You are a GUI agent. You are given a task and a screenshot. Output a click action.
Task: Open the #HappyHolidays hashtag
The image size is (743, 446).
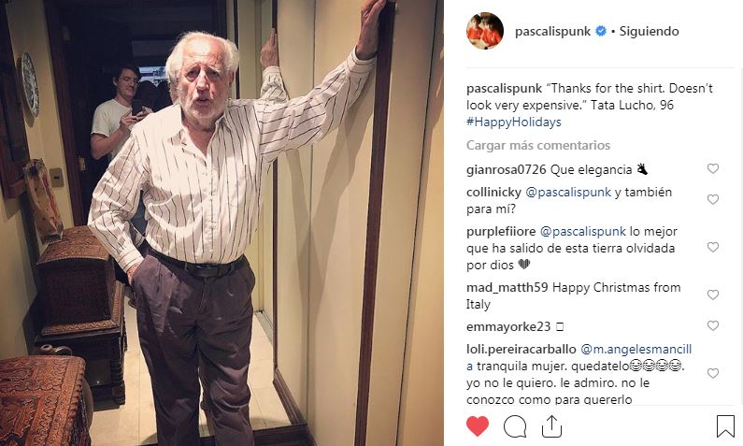tap(514, 122)
